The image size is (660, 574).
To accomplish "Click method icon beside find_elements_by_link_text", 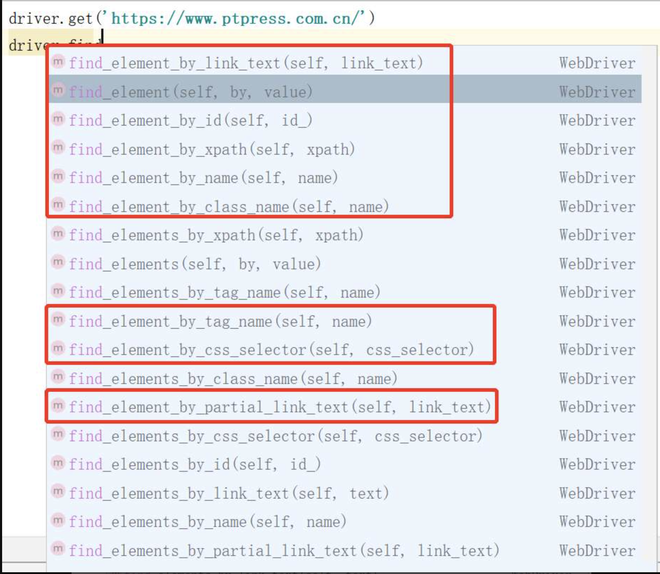I will pyautogui.click(x=58, y=492).
